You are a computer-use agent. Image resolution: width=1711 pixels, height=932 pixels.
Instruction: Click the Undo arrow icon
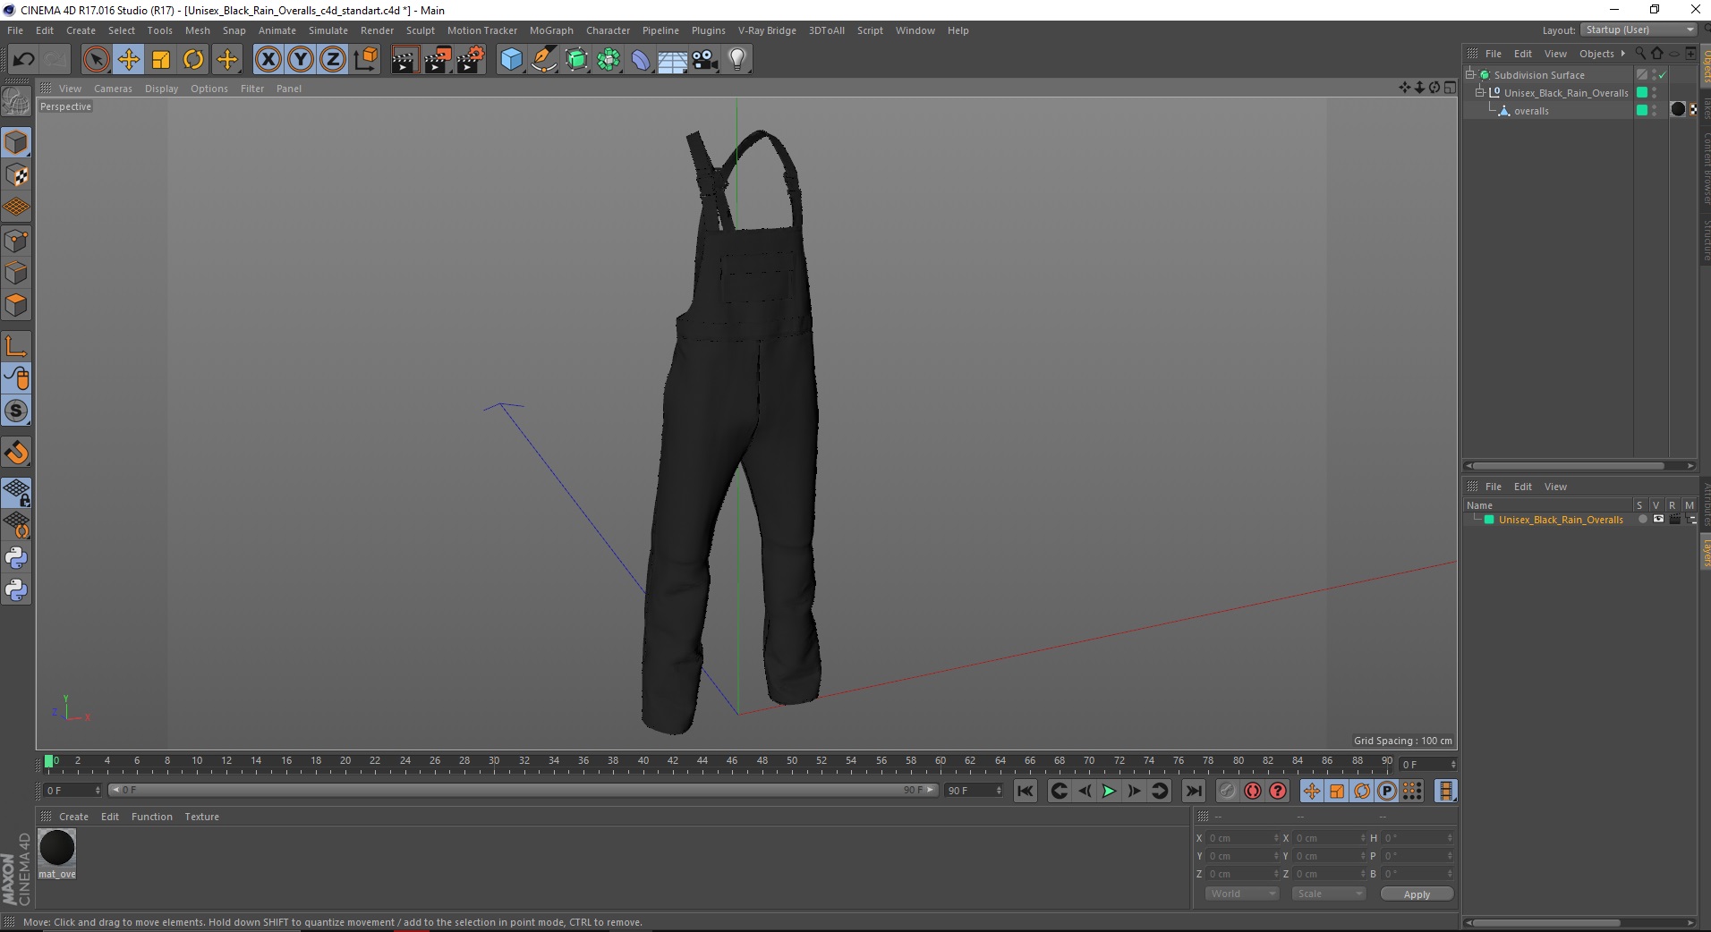[24, 60]
